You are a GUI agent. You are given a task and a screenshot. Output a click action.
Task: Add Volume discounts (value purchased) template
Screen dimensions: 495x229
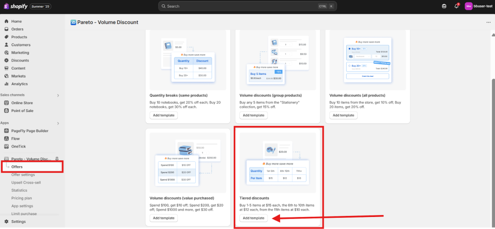point(163,218)
